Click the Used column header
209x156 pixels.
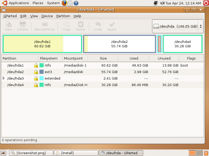coord(133,58)
